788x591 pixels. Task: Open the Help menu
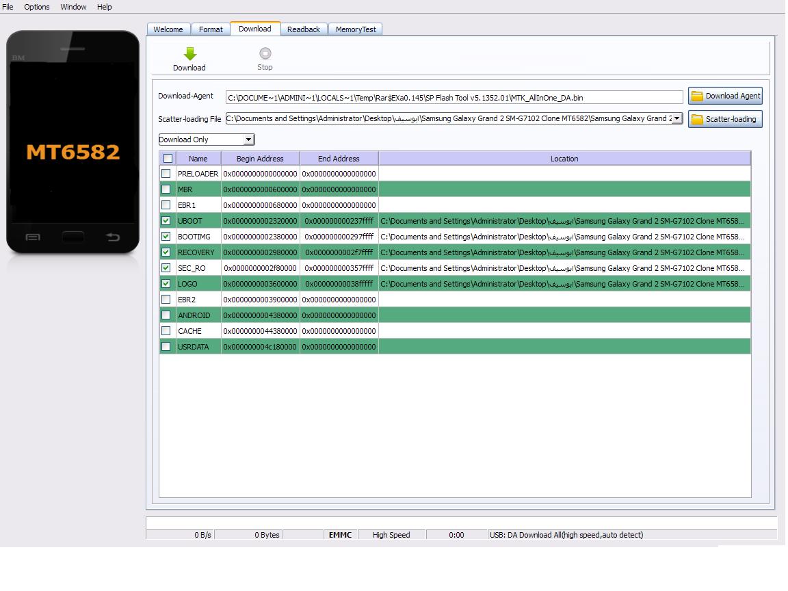pos(104,7)
